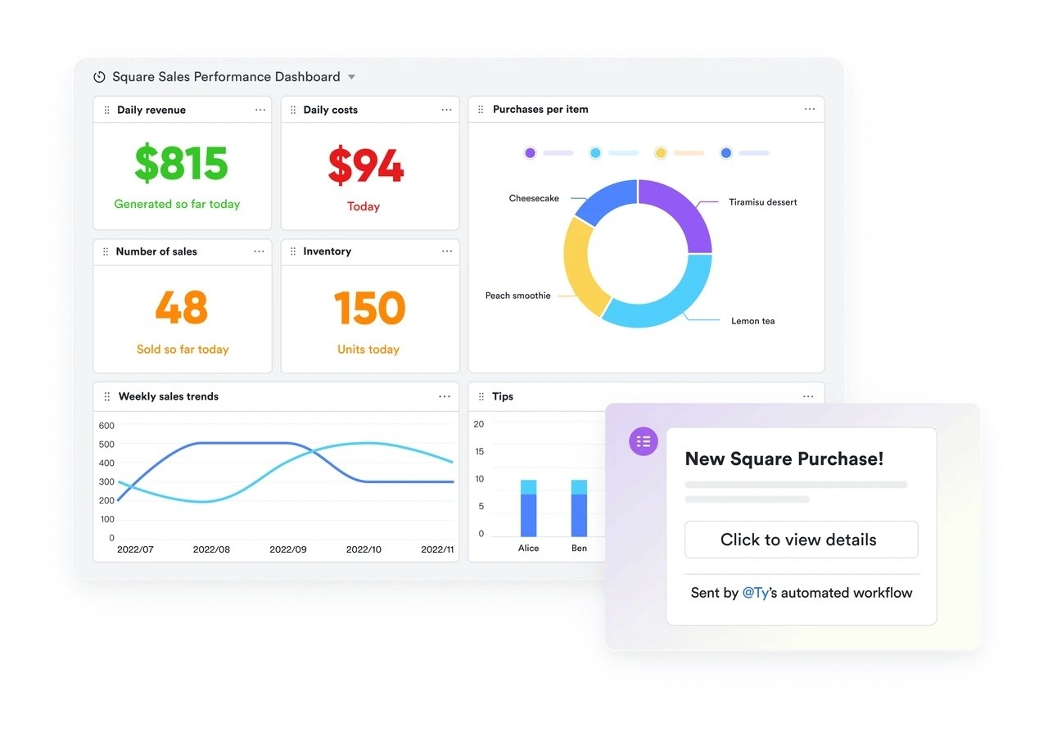Click Ben's bar in the Tips chart
The height and width of the screenshot is (732, 1048).
[x=579, y=508]
